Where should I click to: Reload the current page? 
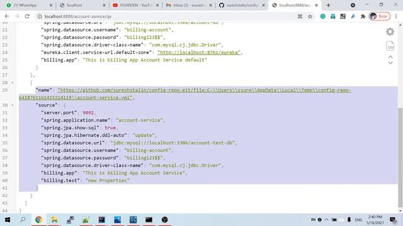click(27, 16)
